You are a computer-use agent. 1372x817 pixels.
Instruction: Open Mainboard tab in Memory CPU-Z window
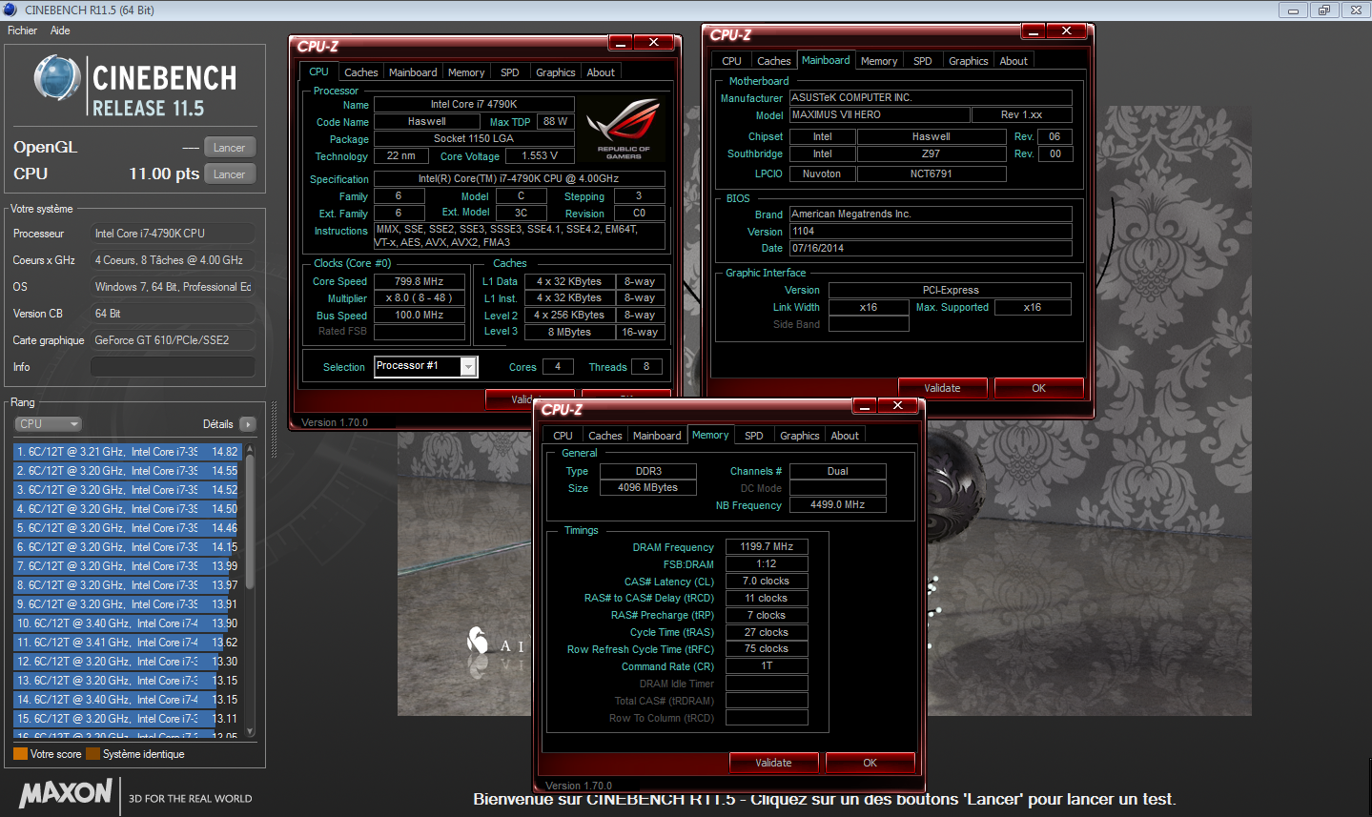point(657,436)
